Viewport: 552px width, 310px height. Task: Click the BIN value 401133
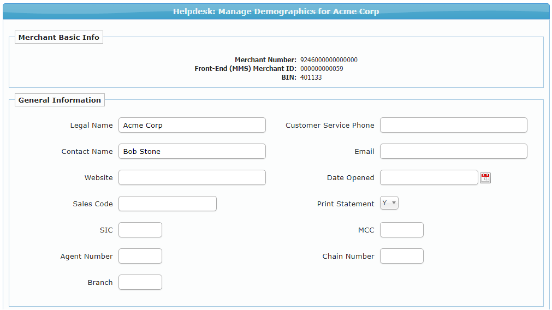311,77
